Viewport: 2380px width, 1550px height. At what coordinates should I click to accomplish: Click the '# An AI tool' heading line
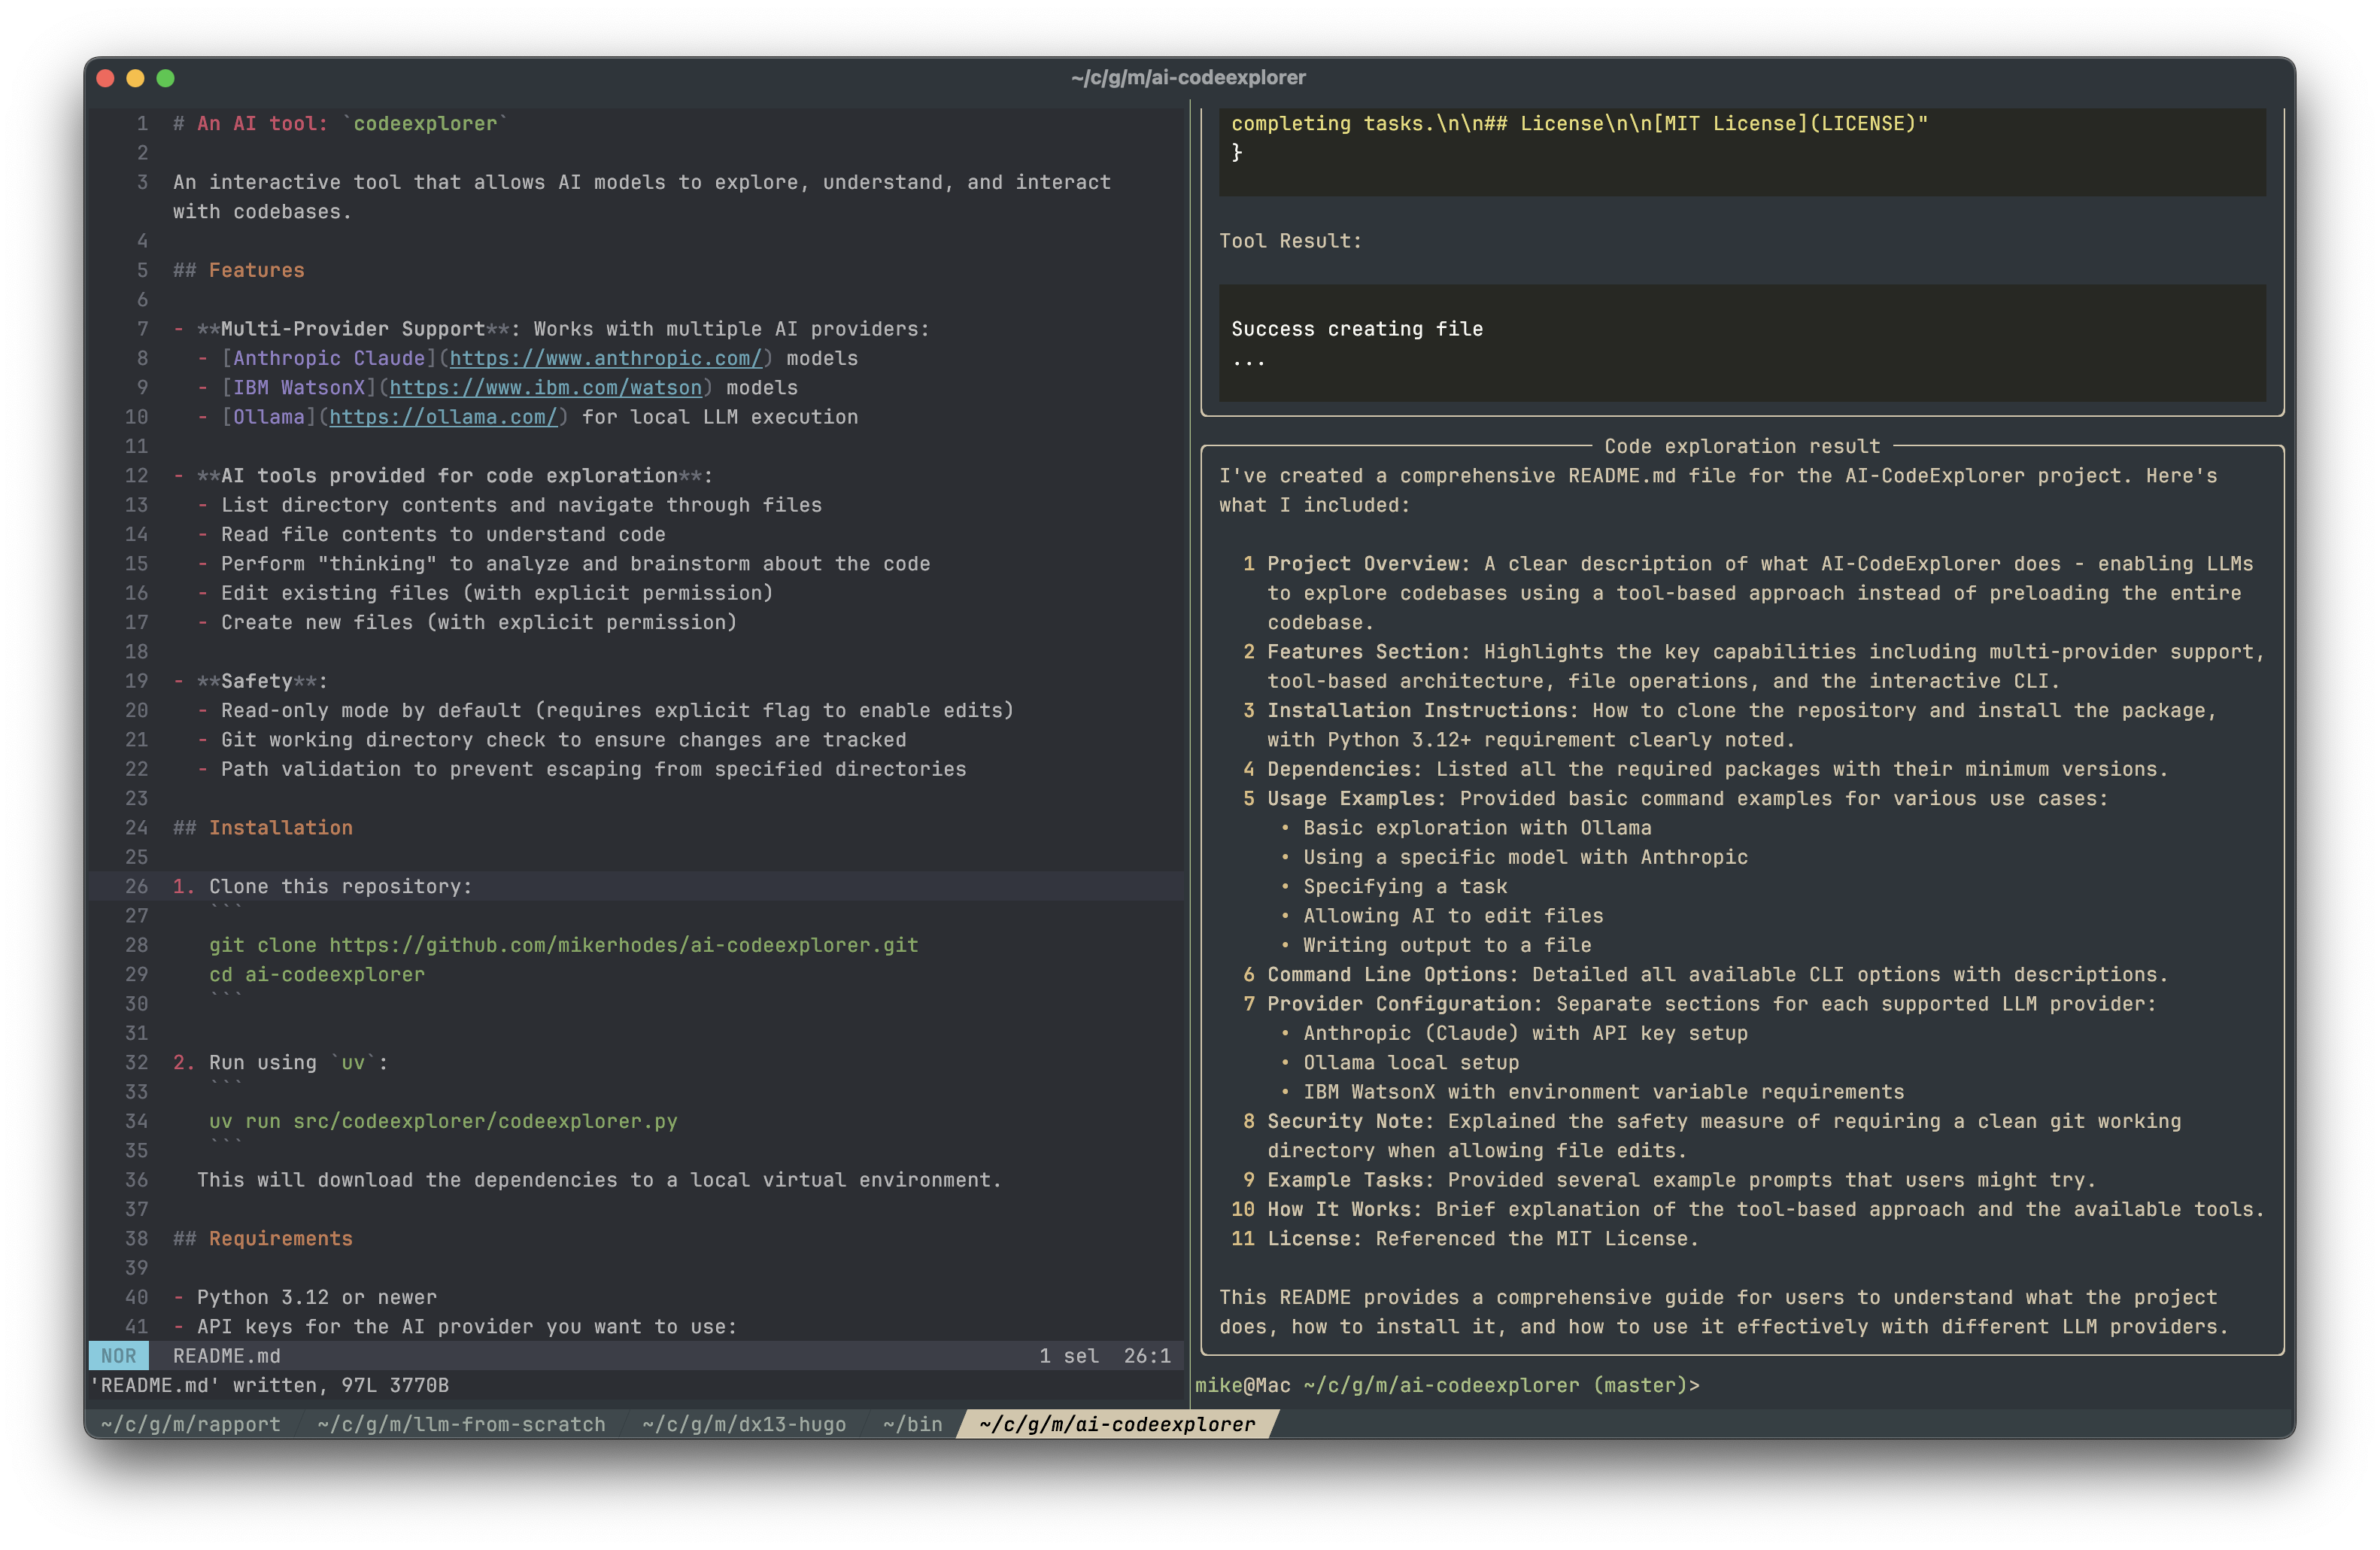coord(340,123)
